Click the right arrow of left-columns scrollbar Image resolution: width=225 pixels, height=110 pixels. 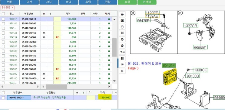[38, 87]
